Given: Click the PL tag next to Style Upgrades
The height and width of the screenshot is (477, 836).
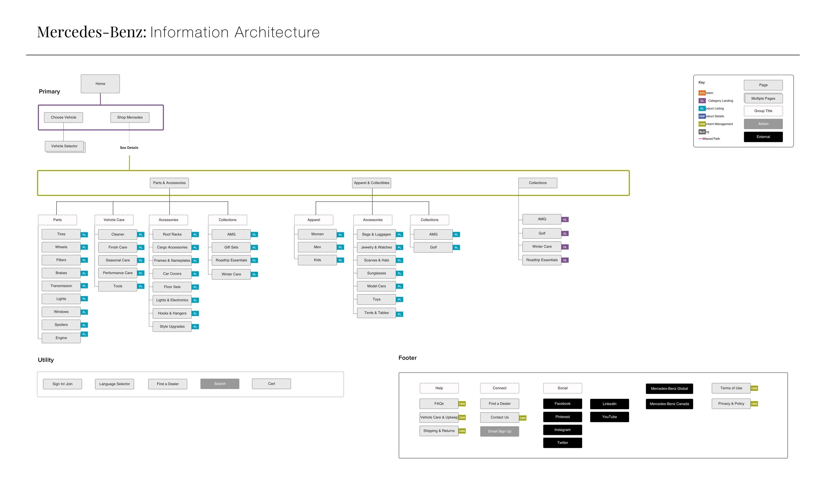Looking at the screenshot, I should point(195,326).
